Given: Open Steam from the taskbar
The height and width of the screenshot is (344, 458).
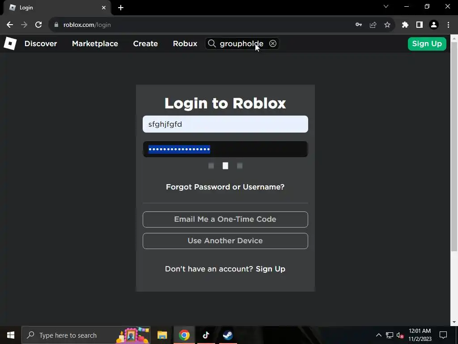Looking at the screenshot, I should click(x=228, y=335).
